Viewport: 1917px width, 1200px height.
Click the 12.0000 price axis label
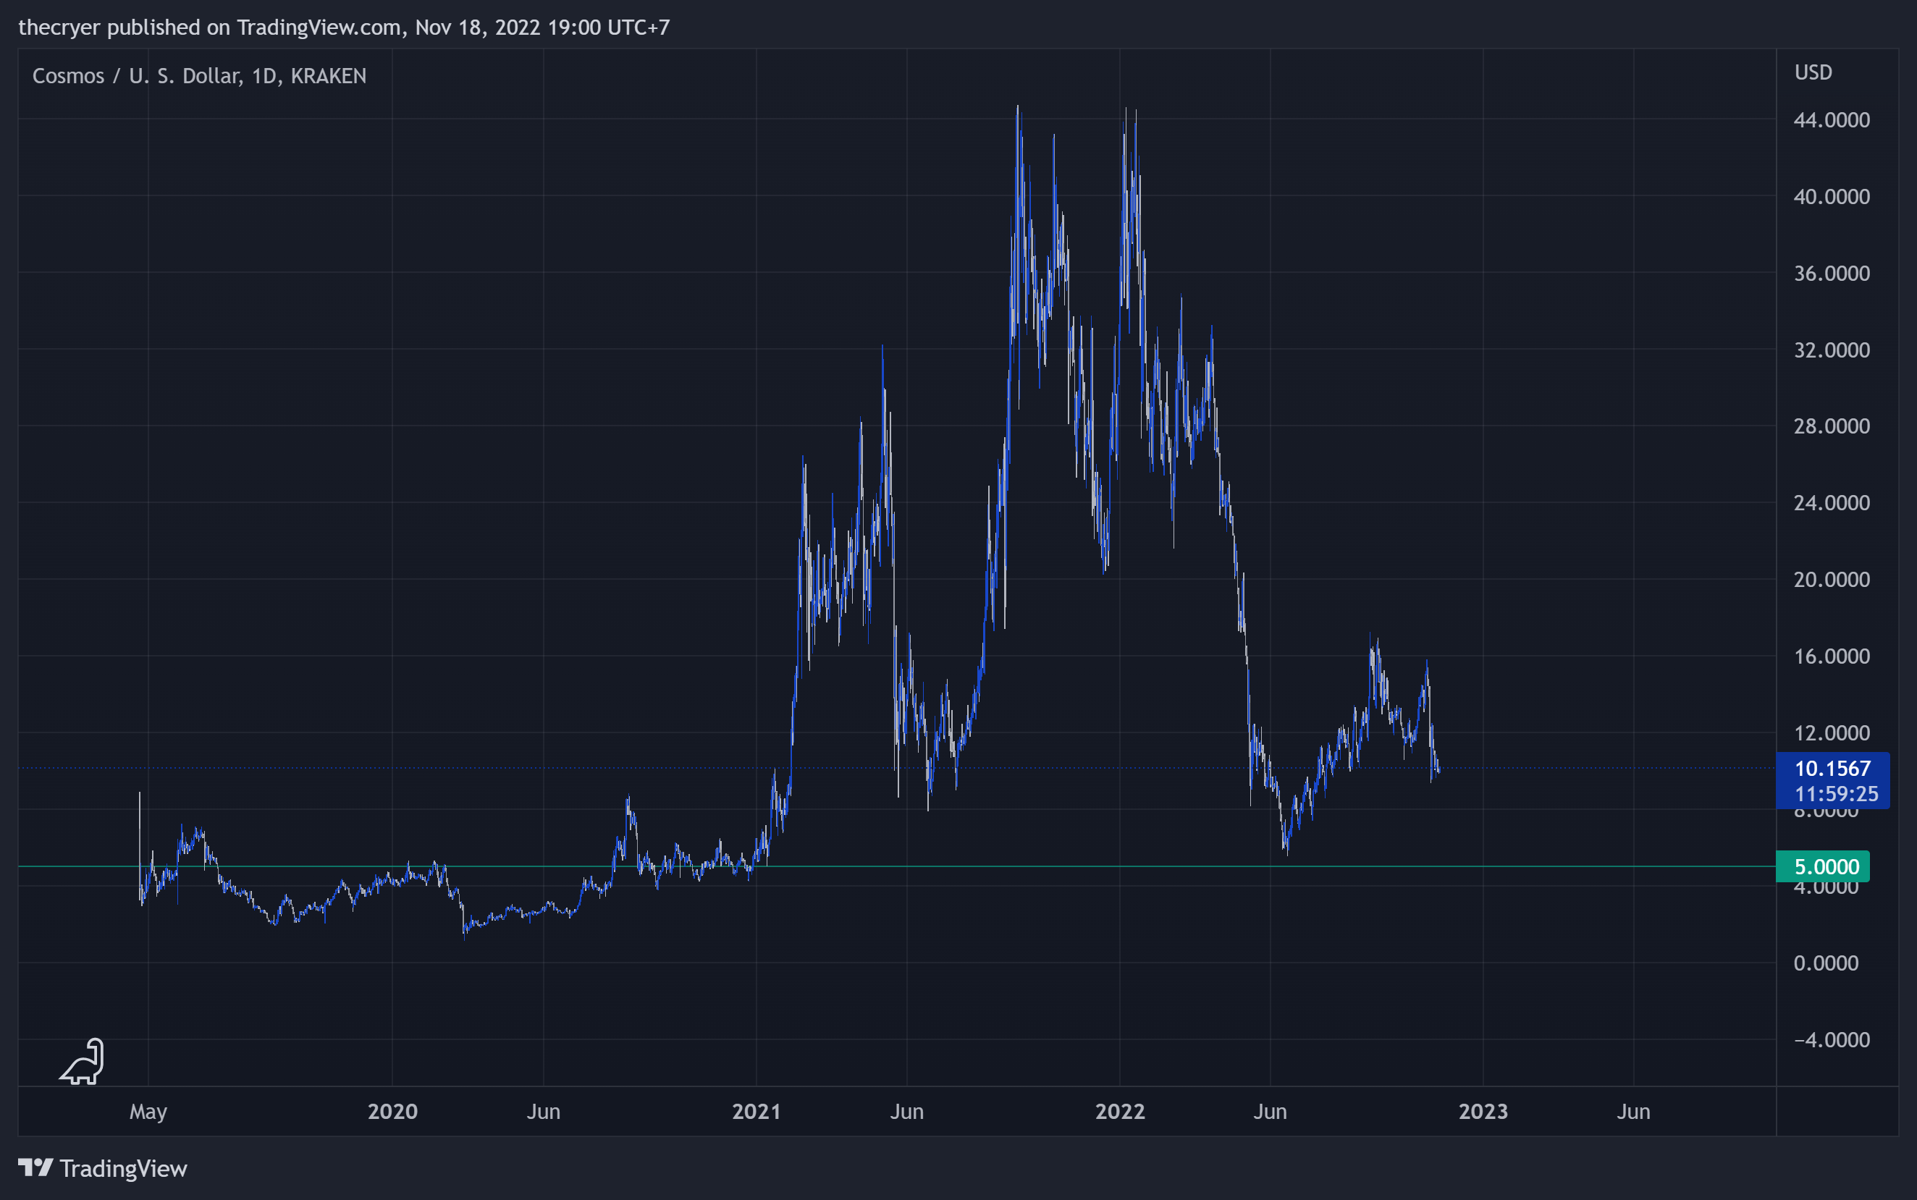pos(1832,732)
